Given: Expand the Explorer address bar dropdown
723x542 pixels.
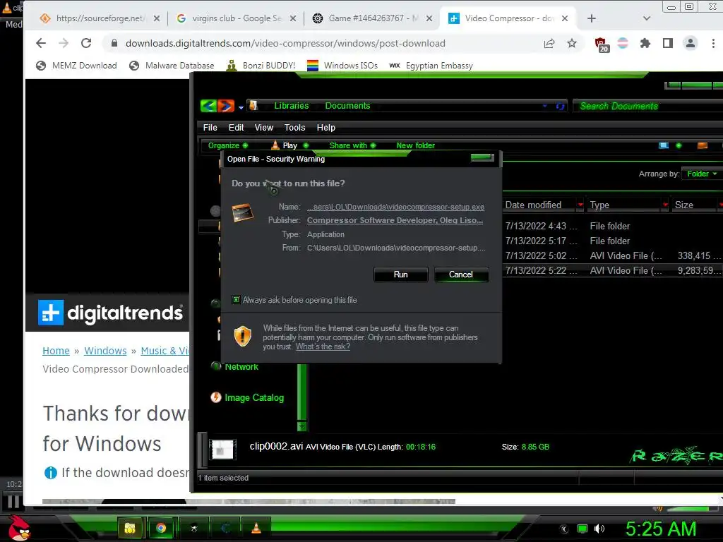Looking at the screenshot, I should click(x=544, y=106).
